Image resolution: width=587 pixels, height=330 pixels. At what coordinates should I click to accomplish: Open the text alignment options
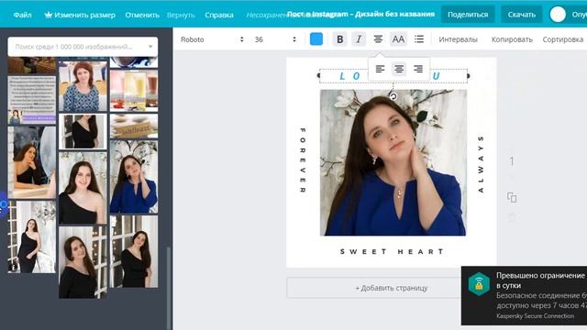point(378,38)
